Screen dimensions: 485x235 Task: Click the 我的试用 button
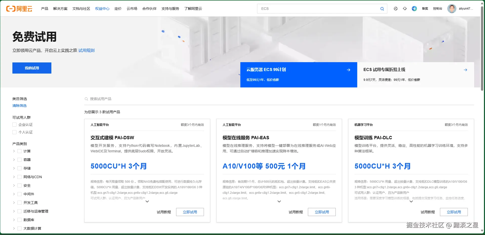click(x=32, y=68)
